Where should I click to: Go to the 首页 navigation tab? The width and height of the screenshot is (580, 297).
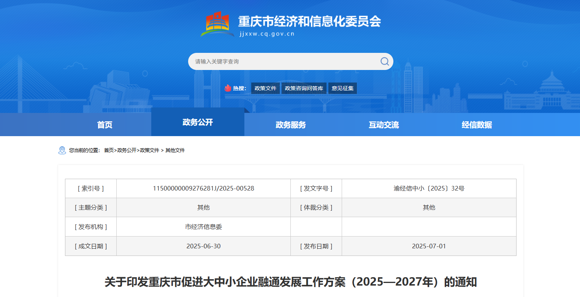pyautogui.click(x=105, y=125)
